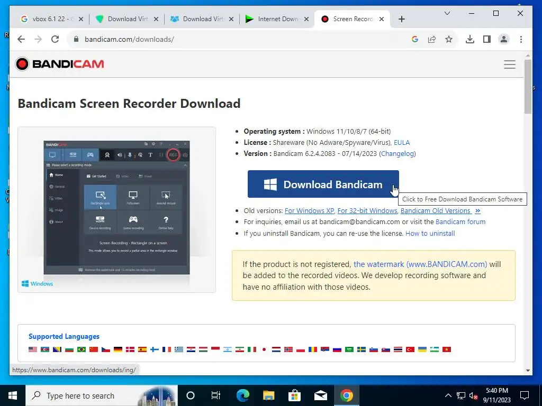Bookmark this page with star

click(449, 39)
